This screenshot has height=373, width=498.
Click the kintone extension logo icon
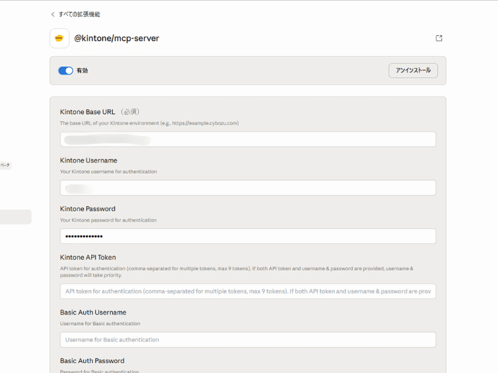click(60, 38)
